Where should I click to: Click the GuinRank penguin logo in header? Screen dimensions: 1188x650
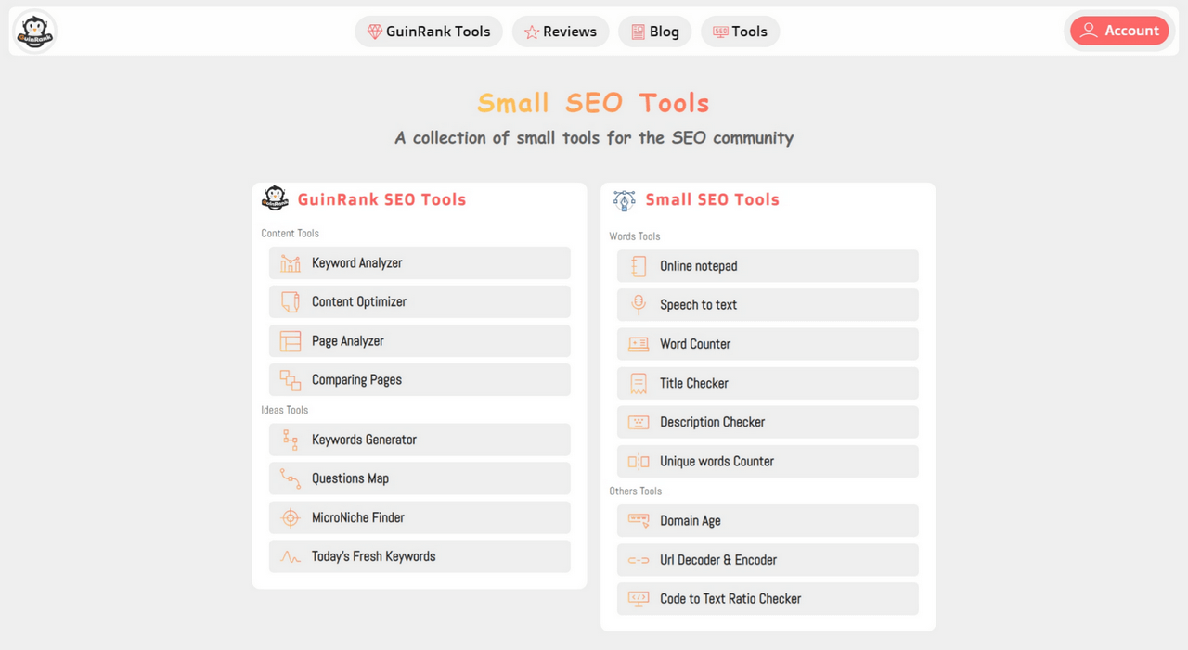coord(35,32)
